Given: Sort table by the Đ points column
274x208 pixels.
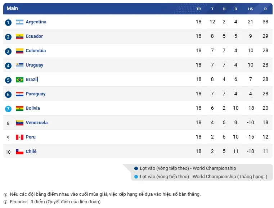Looking at the screenshot, I should (265, 9).
